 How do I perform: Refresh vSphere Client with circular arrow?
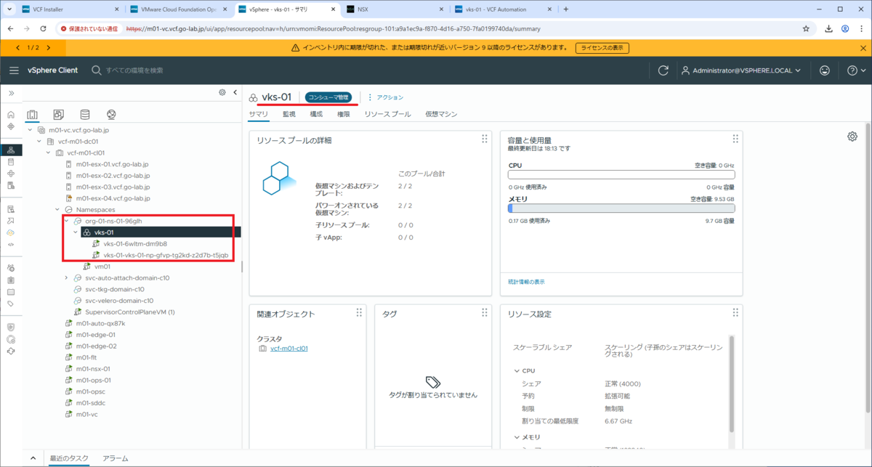[x=663, y=70]
